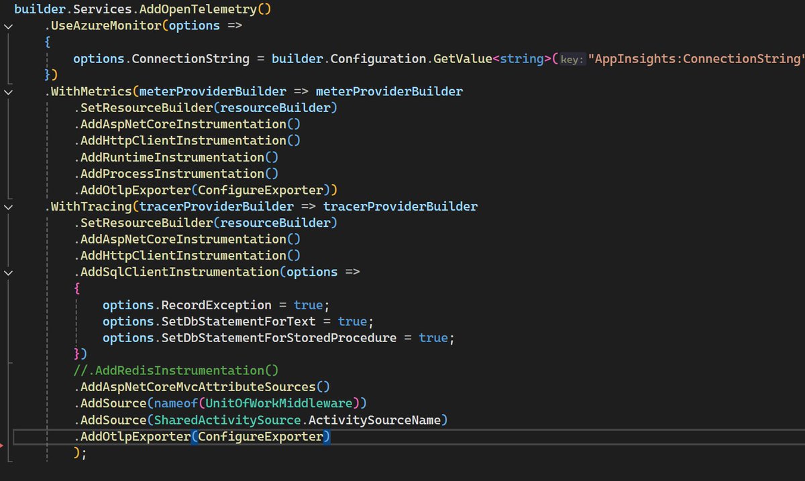Image resolution: width=805 pixels, height=481 pixels.
Task: Click the RecordException property
Action: (x=217, y=305)
